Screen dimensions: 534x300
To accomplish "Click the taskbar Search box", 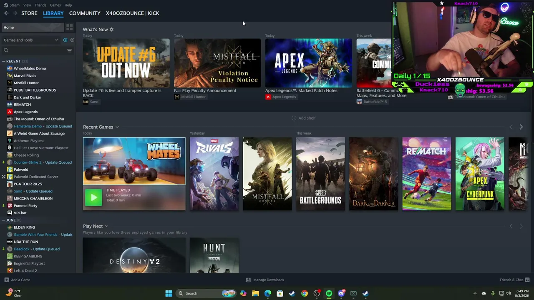I will pyautogui.click(x=206, y=293).
